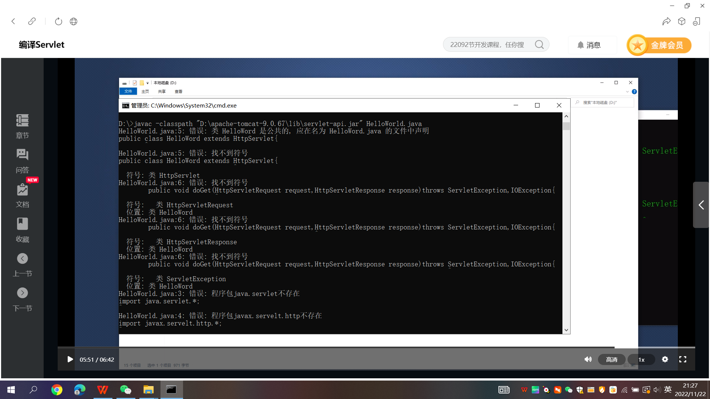710x399 pixels.
Task: Open the device cast icon top right
Action: (x=697, y=21)
